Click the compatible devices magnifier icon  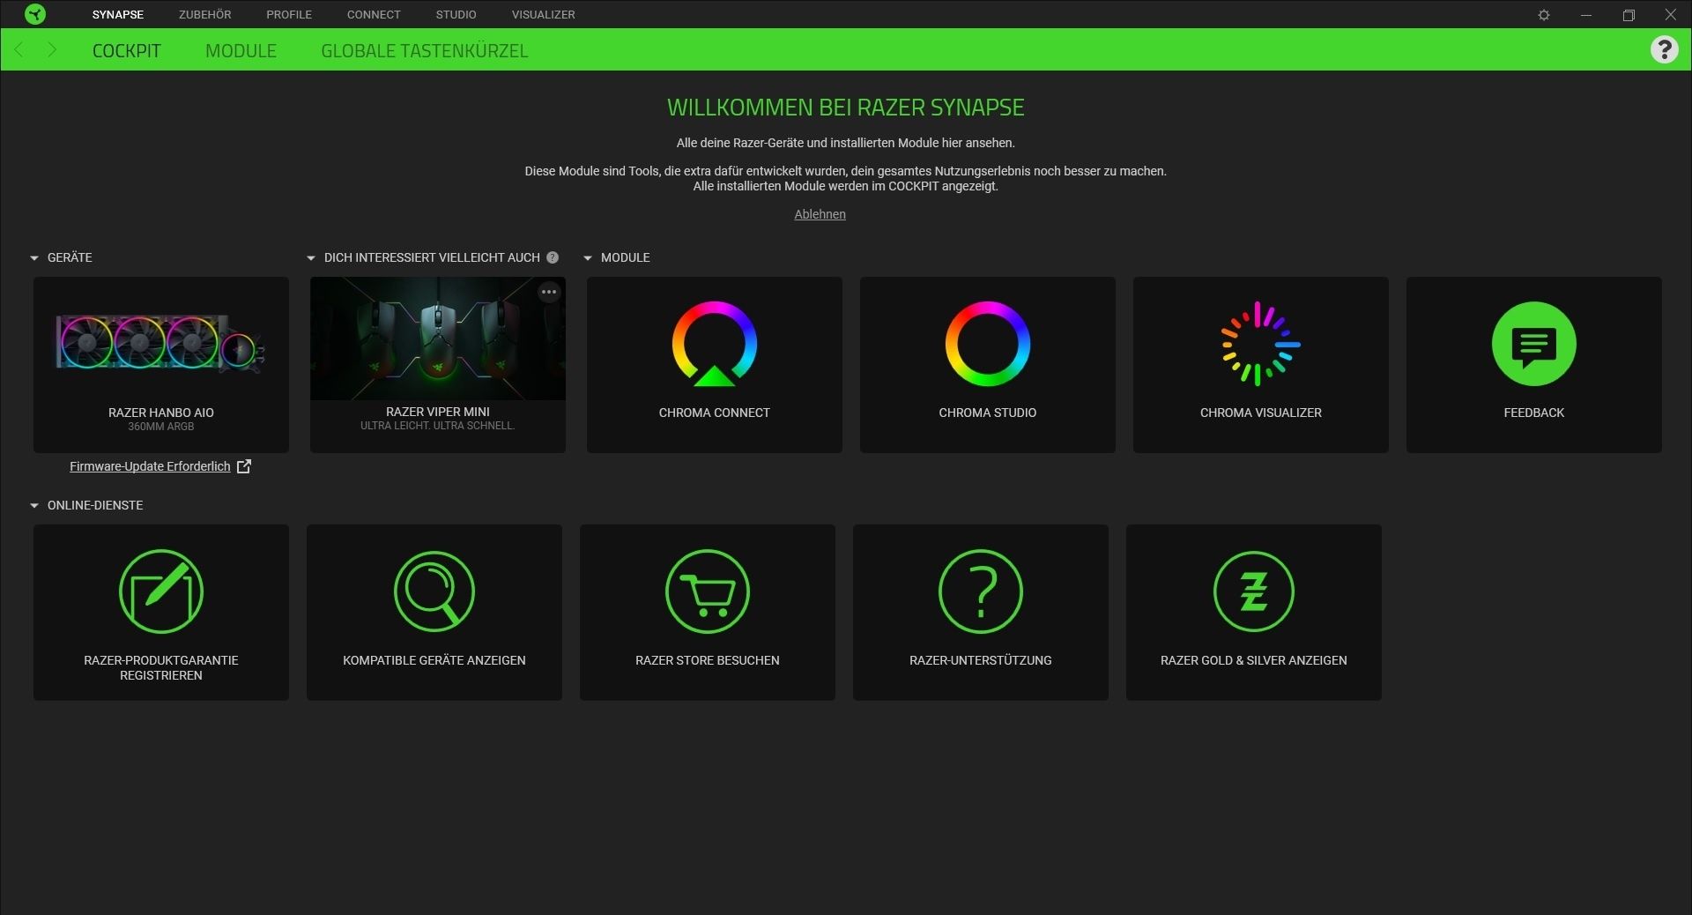click(434, 591)
